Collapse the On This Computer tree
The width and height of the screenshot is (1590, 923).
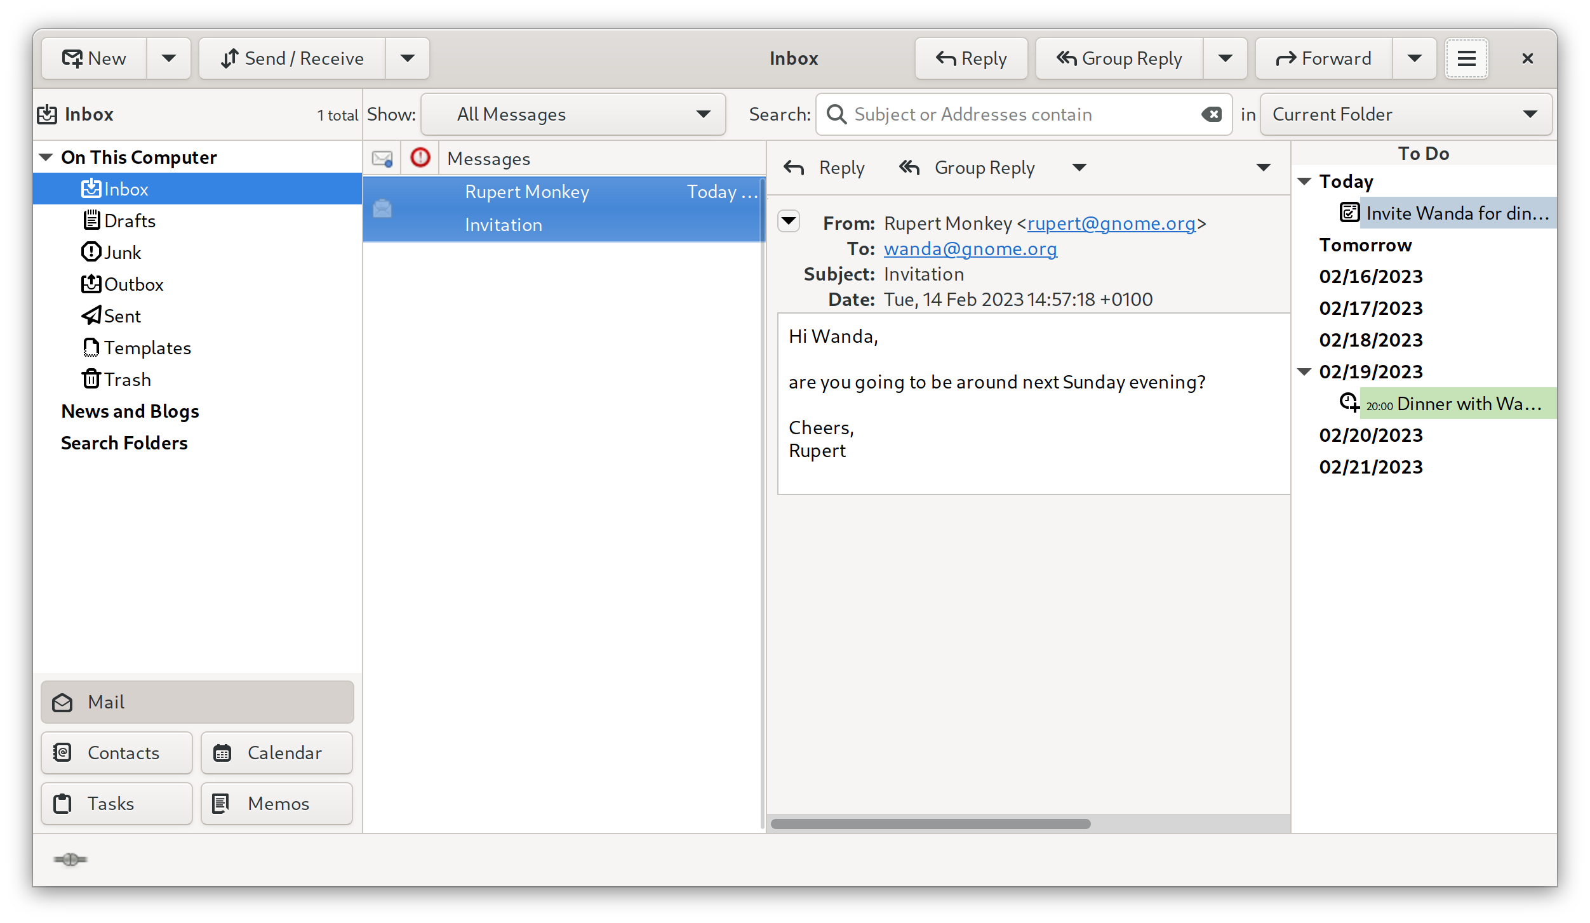46,157
